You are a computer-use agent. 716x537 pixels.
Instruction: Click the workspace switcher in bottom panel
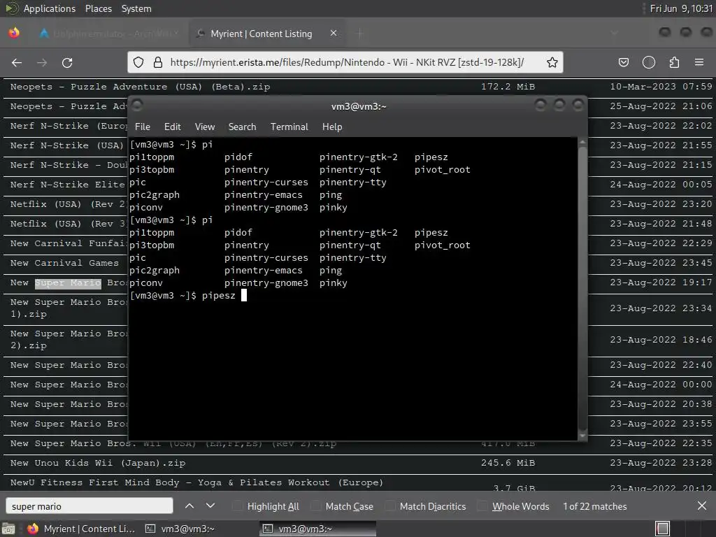tap(662, 529)
